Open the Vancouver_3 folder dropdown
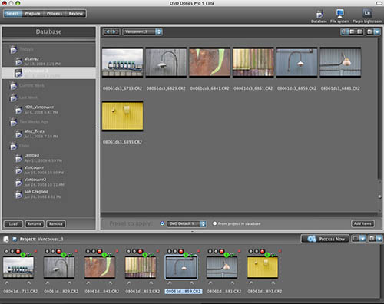The height and width of the screenshot is (304, 384). (142, 31)
